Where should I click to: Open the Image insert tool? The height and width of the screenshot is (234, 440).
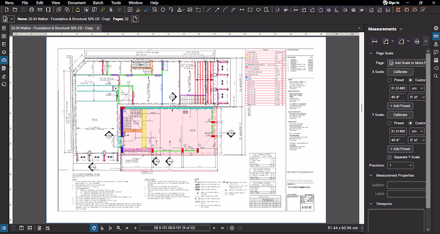(190, 10)
